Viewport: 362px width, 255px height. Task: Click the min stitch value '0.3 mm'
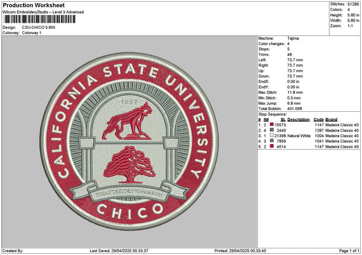(294, 98)
